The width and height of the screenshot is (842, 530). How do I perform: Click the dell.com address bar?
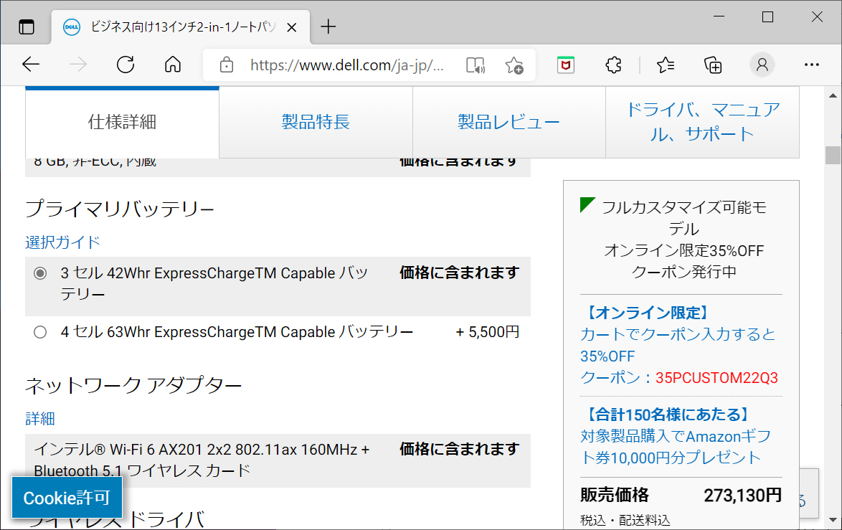coord(347,65)
